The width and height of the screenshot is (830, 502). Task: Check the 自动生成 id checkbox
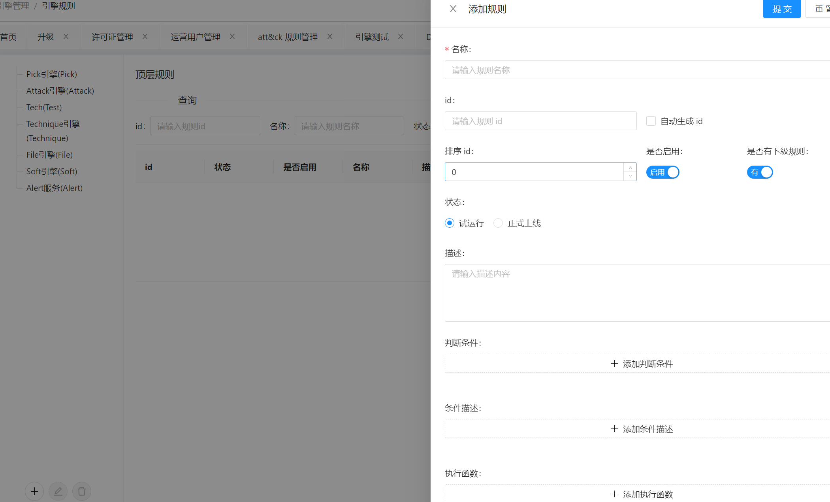click(651, 121)
